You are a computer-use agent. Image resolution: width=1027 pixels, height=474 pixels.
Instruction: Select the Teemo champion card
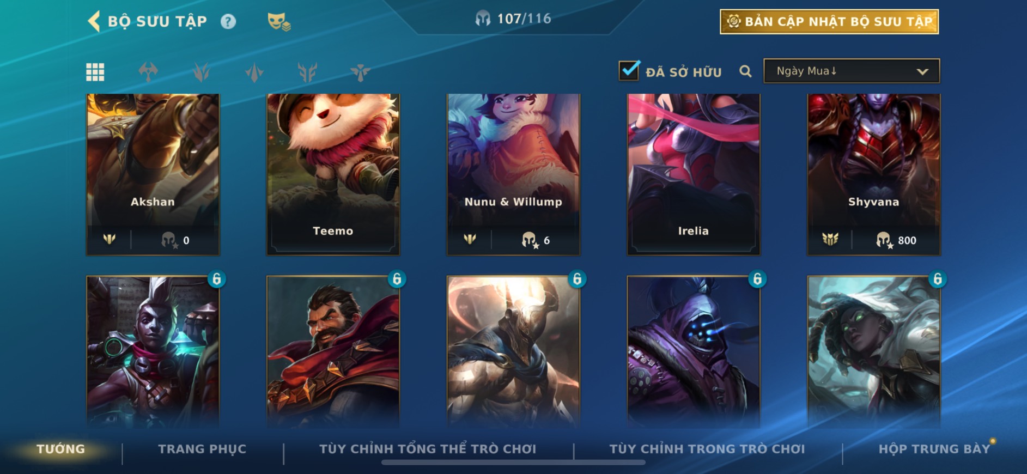click(x=333, y=174)
